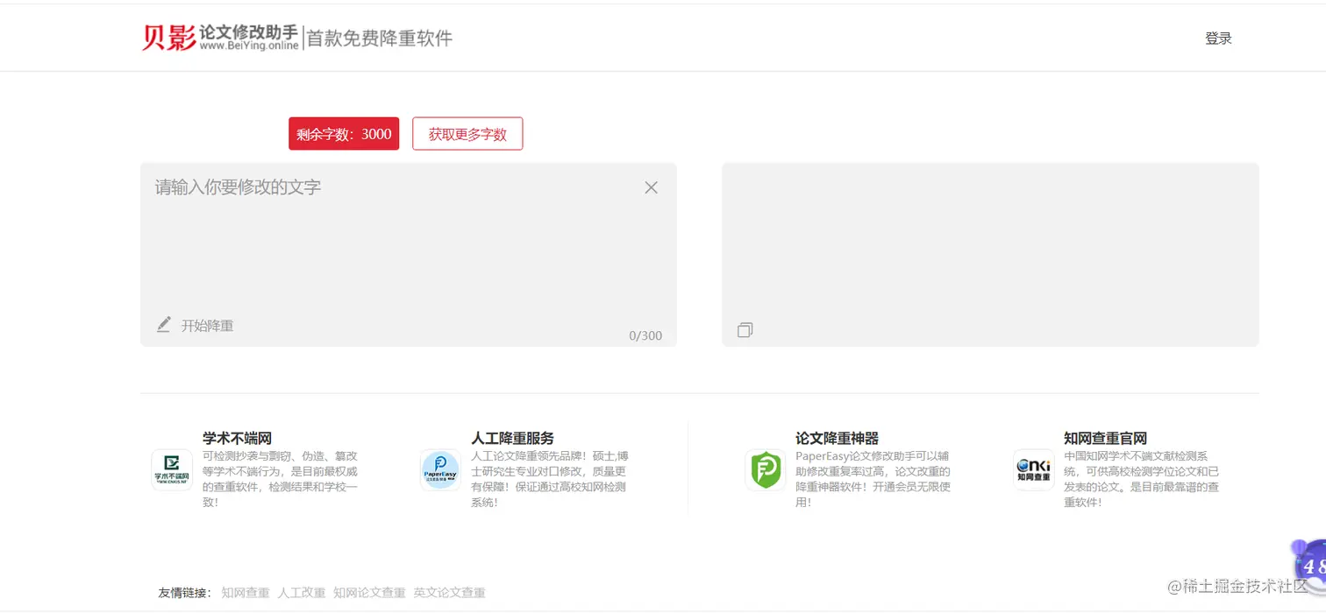Click the 论文降重神器 description text
Screen dimensions: 1326x613
coord(873,479)
